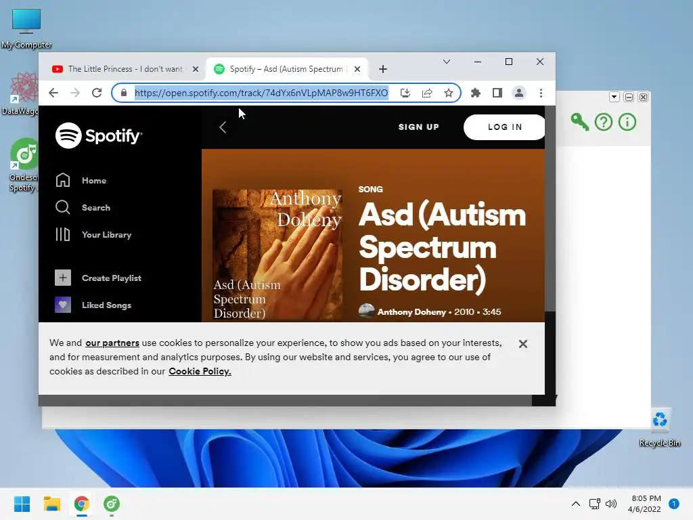Image resolution: width=693 pixels, height=520 pixels.
Task: Show hidden system tray icons
Action: pyautogui.click(x=575, y=504)
